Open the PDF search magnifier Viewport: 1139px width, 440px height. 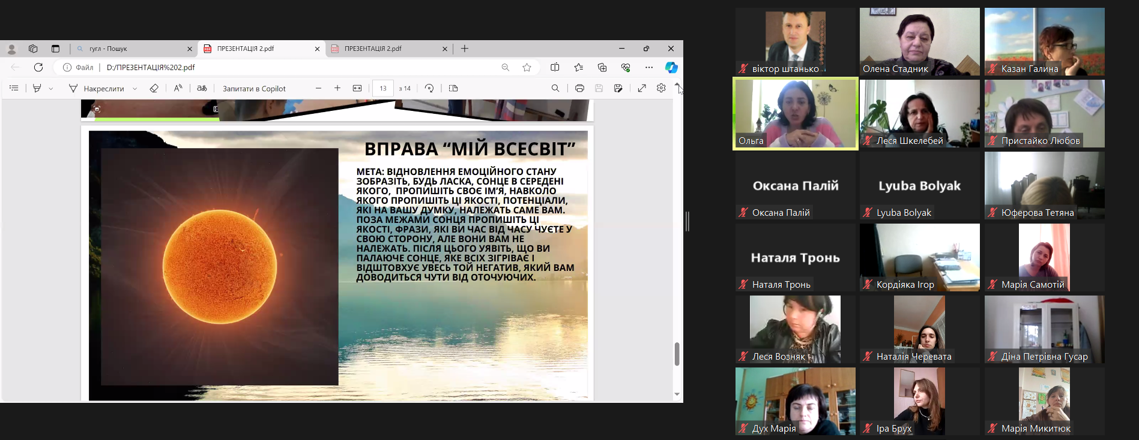pyautogui.click(x=555, y=88)
